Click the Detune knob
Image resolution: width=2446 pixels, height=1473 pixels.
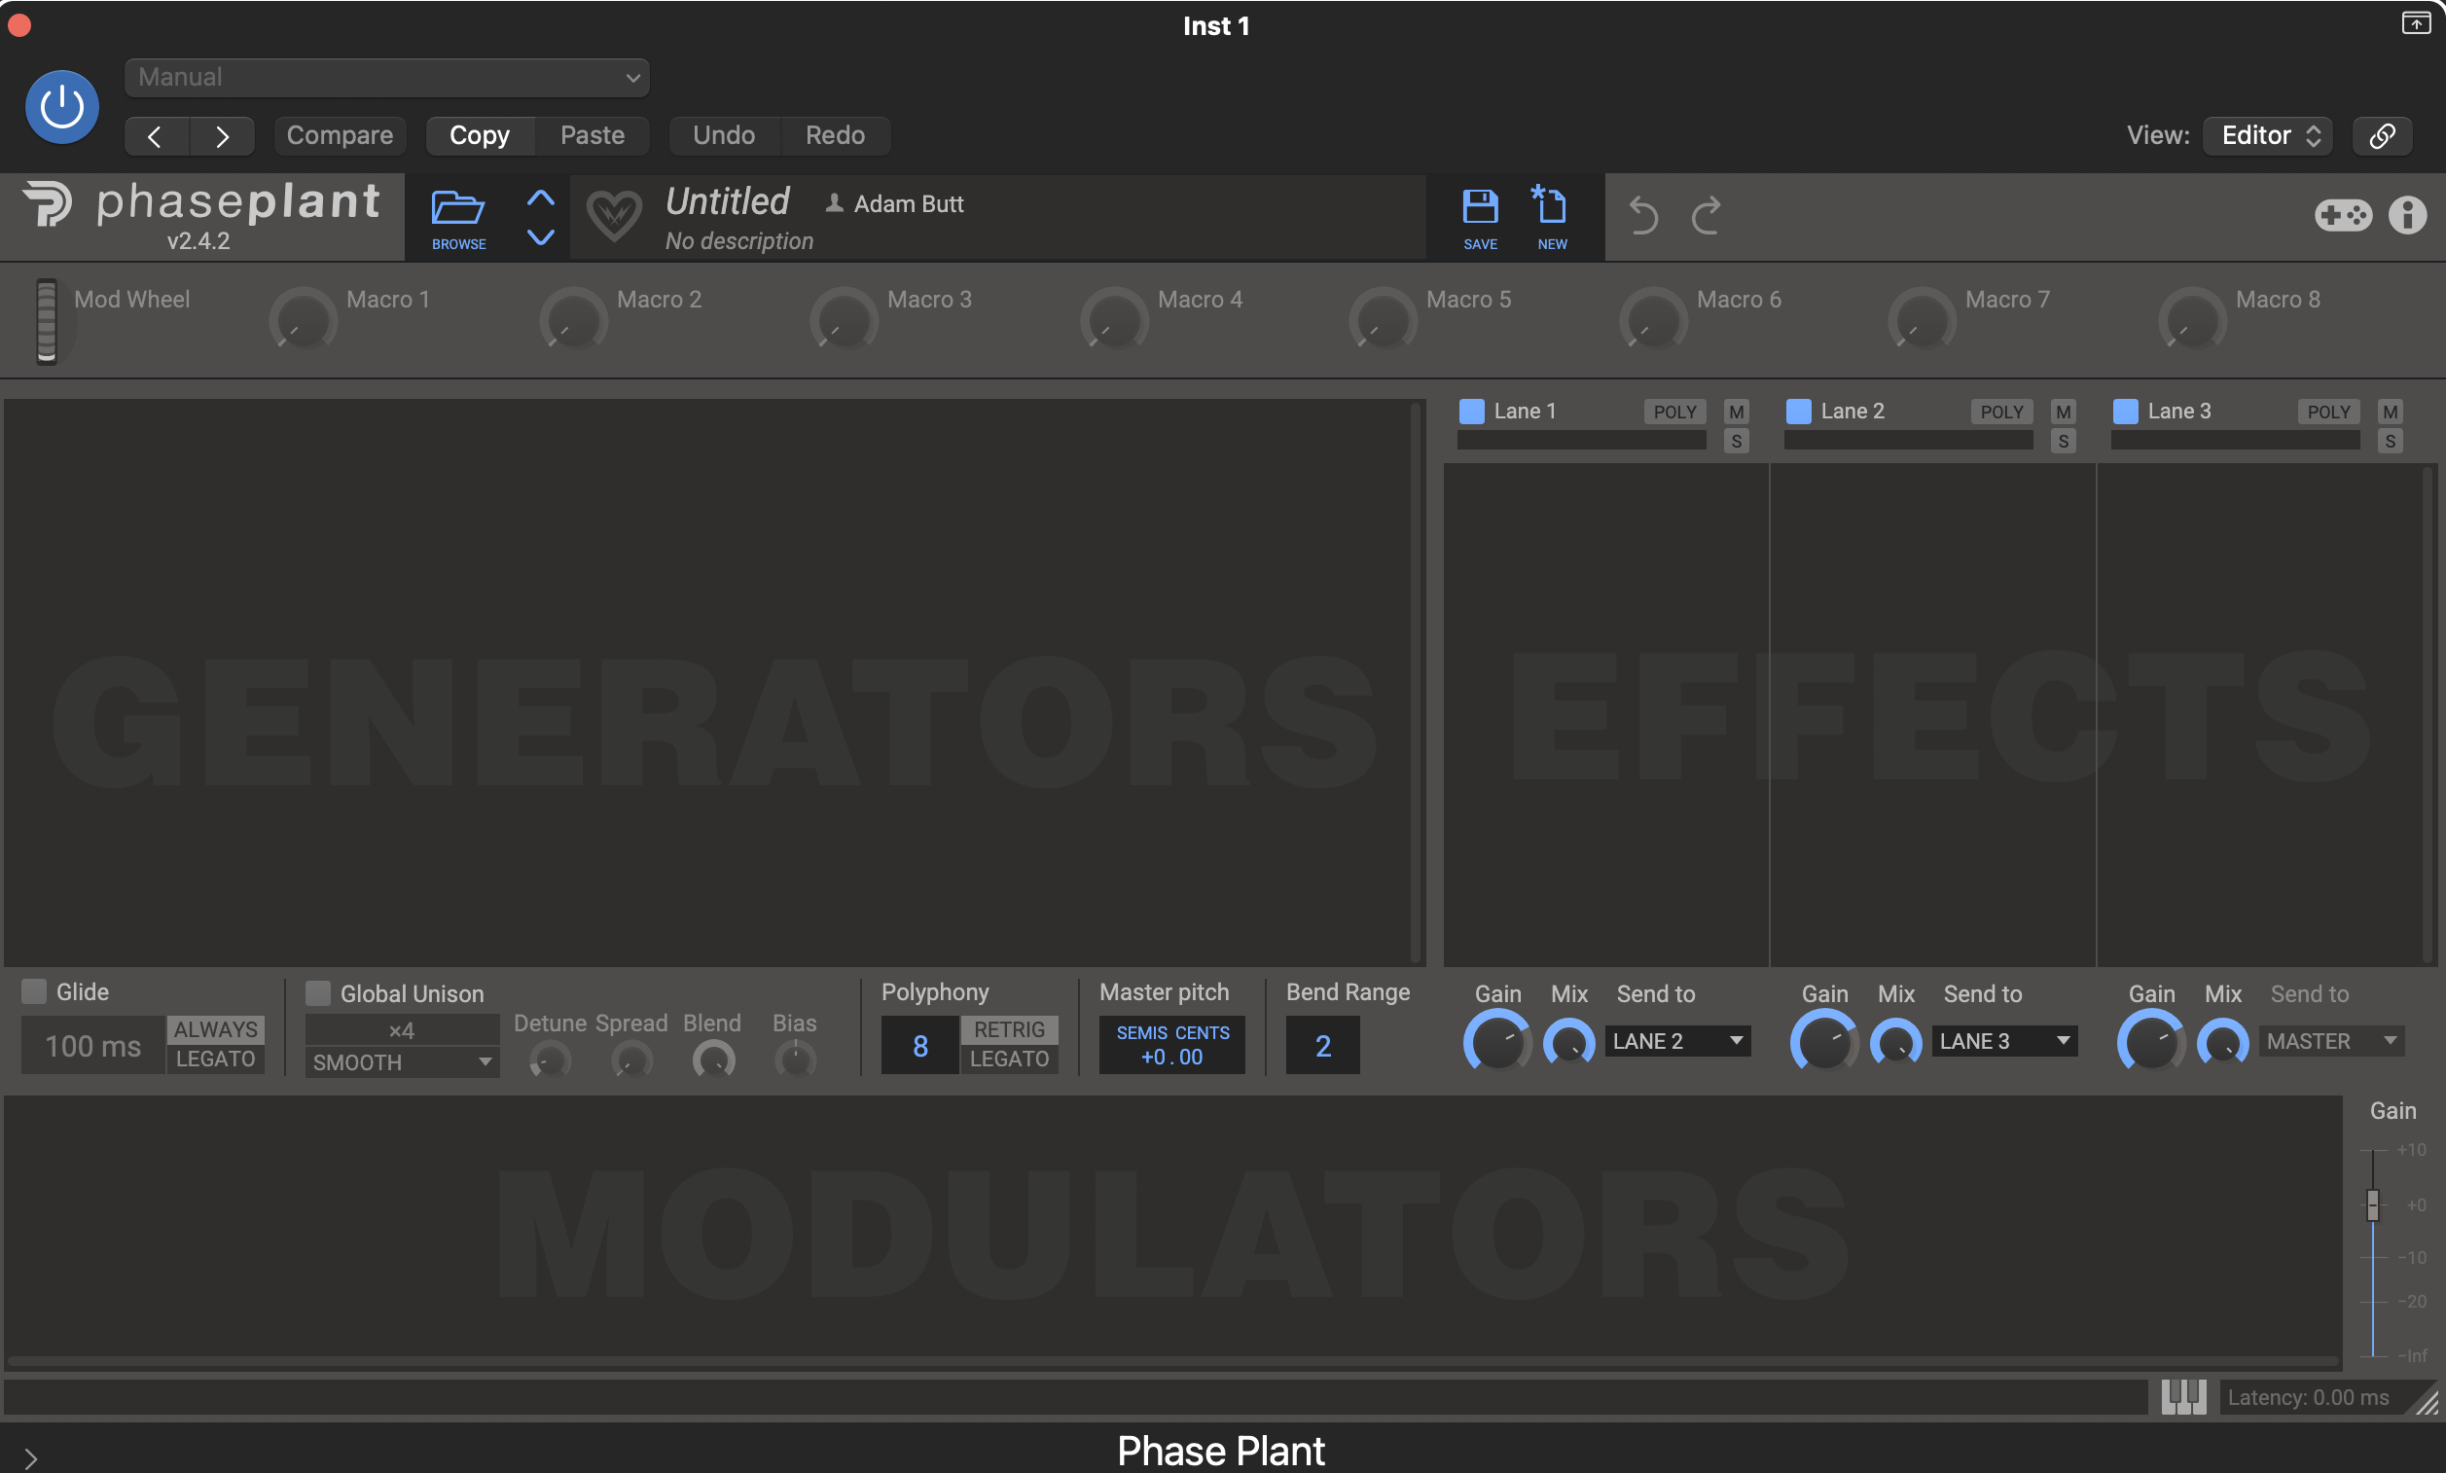tap(550, 1060)
